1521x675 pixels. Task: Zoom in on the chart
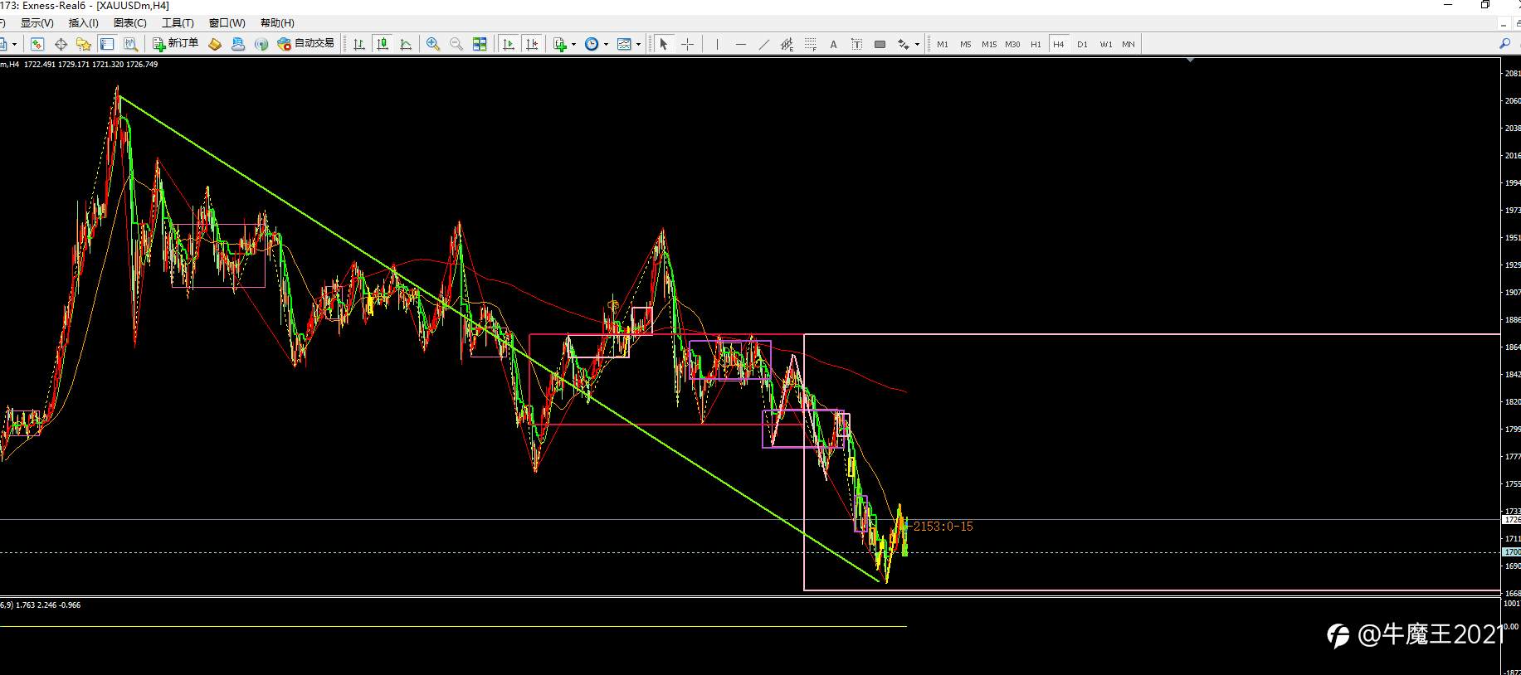pos(433,44)
